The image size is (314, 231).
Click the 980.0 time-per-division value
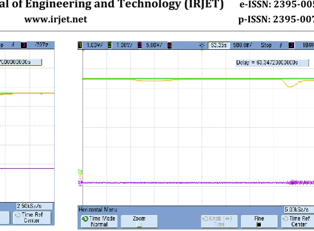242,45
